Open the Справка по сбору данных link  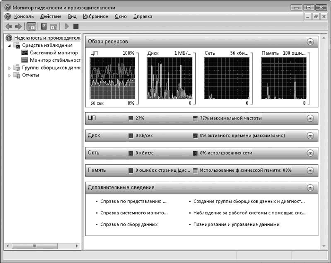click(x=129, y=225)
